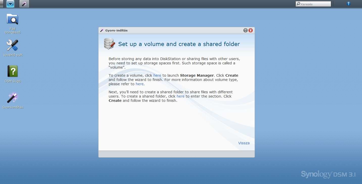Click the Gyors-indítás wand button in taskbar
The height and width of the screenshot is (184, 362).
pyautogui.click(x=24, y=4)
